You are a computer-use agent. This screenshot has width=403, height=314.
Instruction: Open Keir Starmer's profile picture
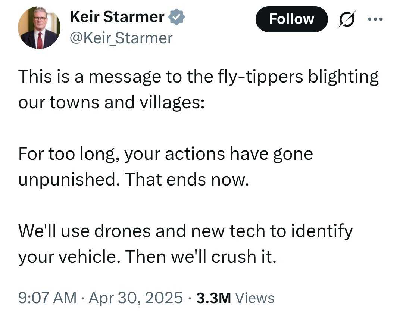point(39,28)
